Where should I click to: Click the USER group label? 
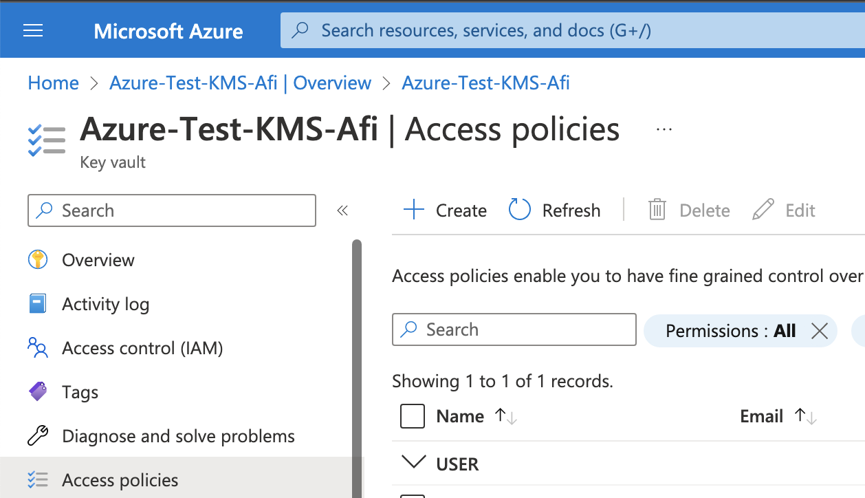(457, 464)
